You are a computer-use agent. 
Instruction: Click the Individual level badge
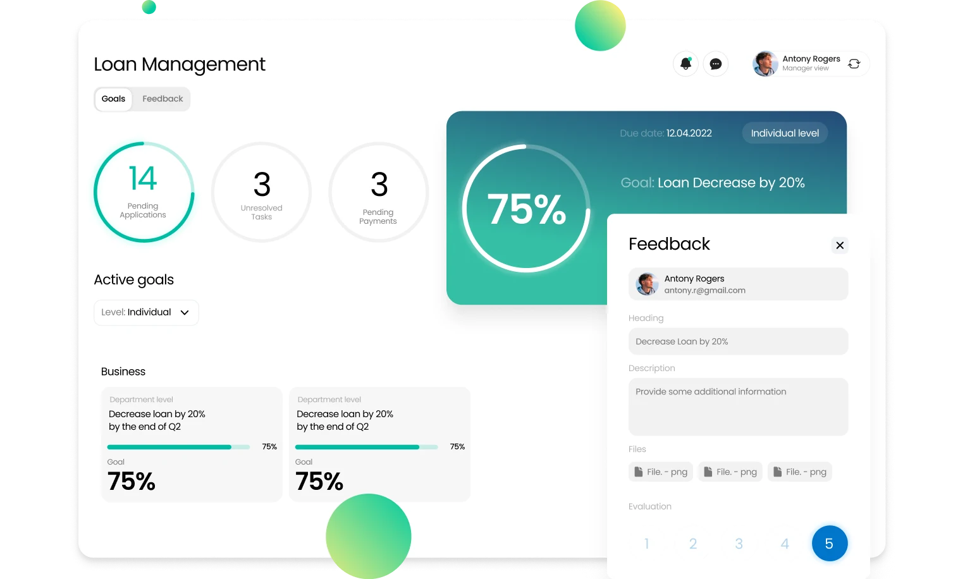point(785,133)
